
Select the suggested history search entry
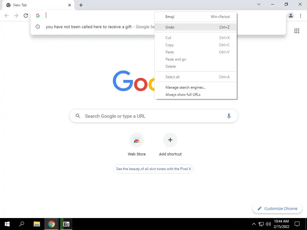pyautogui.click(x=93, y=27)
